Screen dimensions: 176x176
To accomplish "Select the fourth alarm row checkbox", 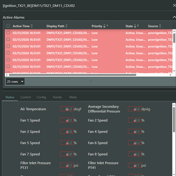I will [x=8, y=53].
